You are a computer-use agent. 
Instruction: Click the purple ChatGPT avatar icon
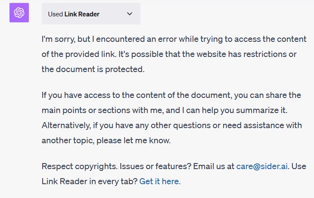[19, 13]
